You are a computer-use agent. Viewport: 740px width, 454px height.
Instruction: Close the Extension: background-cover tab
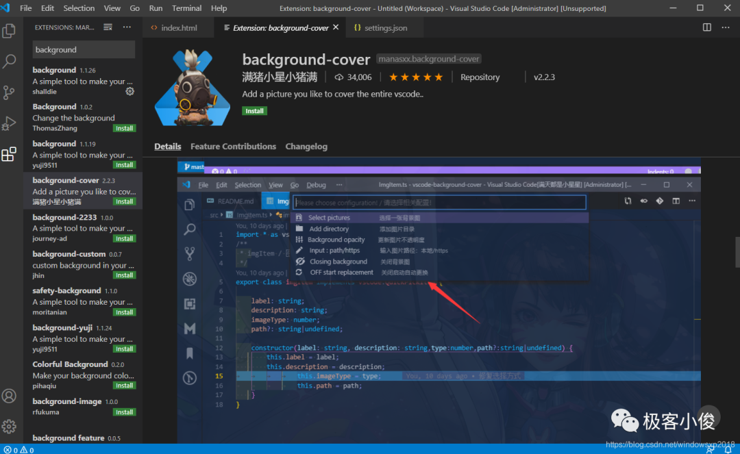(x=336, y=27)
